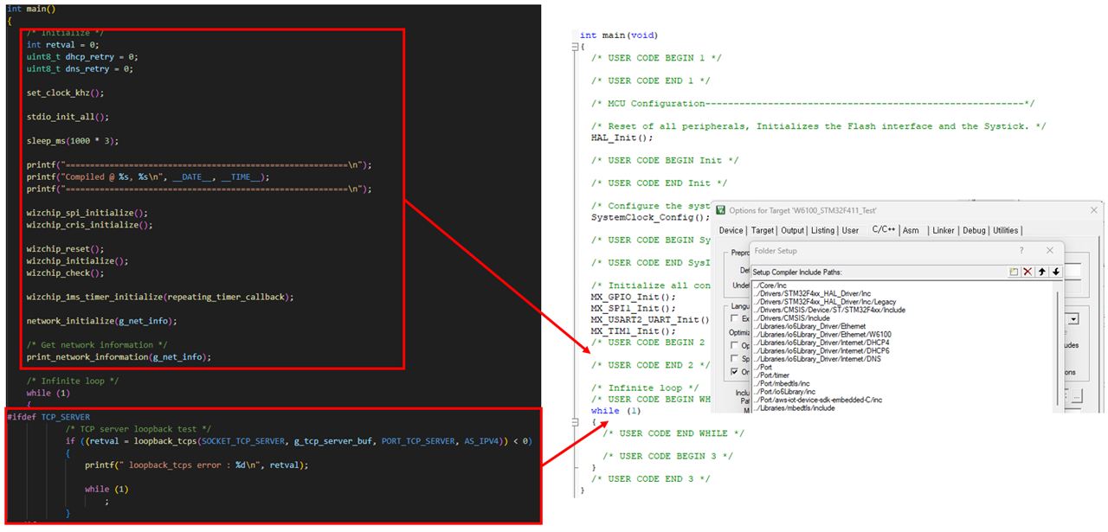Click the wizchip_reset(); line
The height and width of the screenshot is (532, 1108).
(x=65, y=248)
